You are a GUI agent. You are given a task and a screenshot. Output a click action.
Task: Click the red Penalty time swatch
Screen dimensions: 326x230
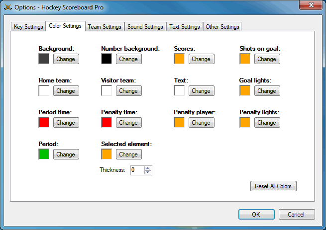coord(107,122)
